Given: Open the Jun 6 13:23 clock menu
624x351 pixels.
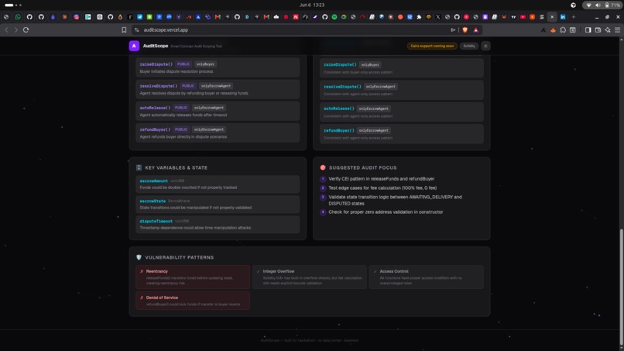Looking at the screenshot, I should 312,5.
